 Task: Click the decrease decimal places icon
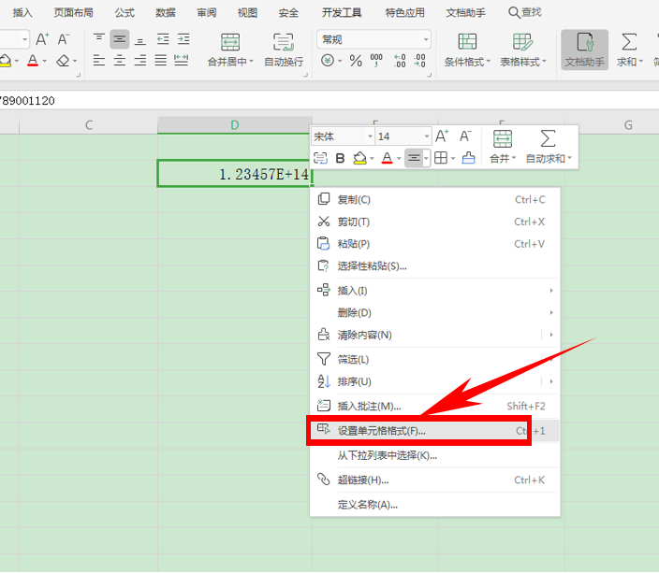click(419, 61)
